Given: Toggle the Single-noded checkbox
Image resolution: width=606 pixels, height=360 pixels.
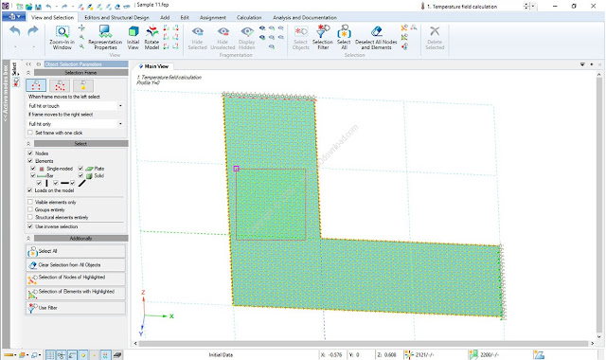Looking at the screenshot, I should click(33, 169).
